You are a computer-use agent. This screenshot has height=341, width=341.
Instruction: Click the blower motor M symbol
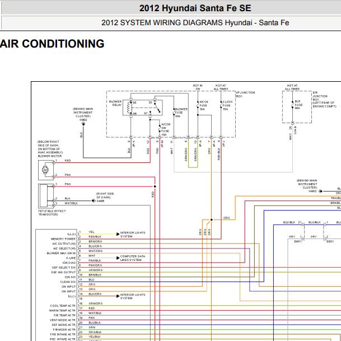[45, 170]
